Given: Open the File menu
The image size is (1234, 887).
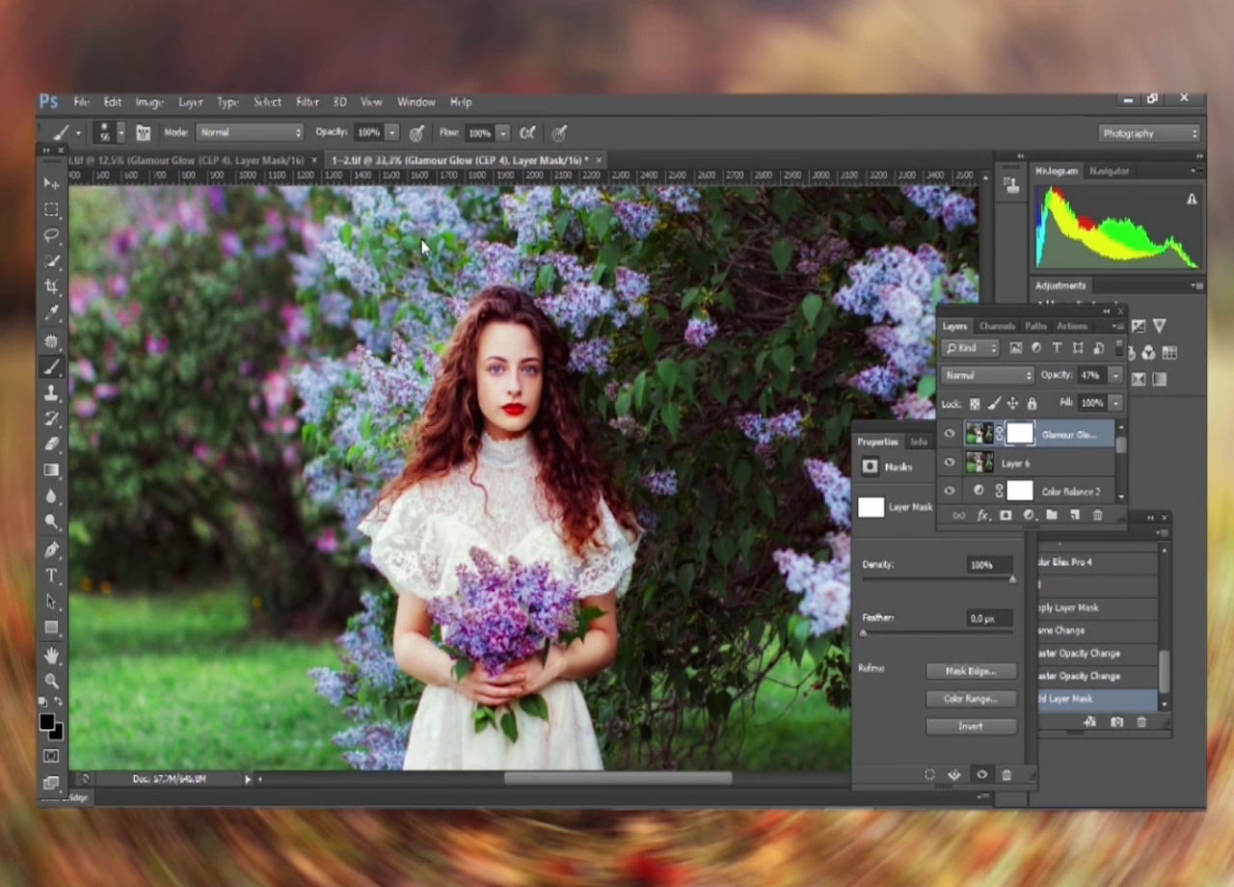Looking at the screenshot, I should (81, 102).
